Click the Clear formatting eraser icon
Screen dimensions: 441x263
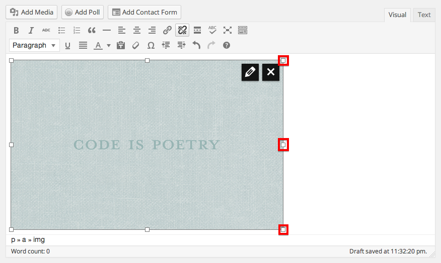pyautogui.click(x=135, y=45)
